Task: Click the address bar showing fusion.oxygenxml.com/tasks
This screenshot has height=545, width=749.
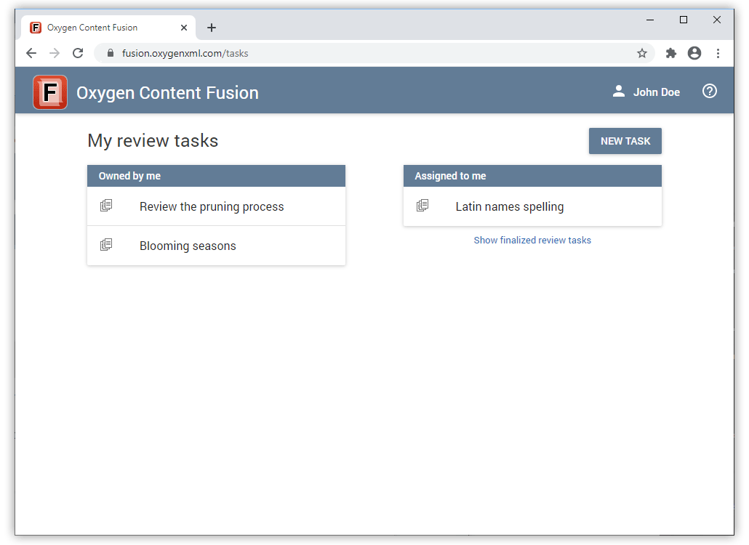Action: (x=374, y=53)
